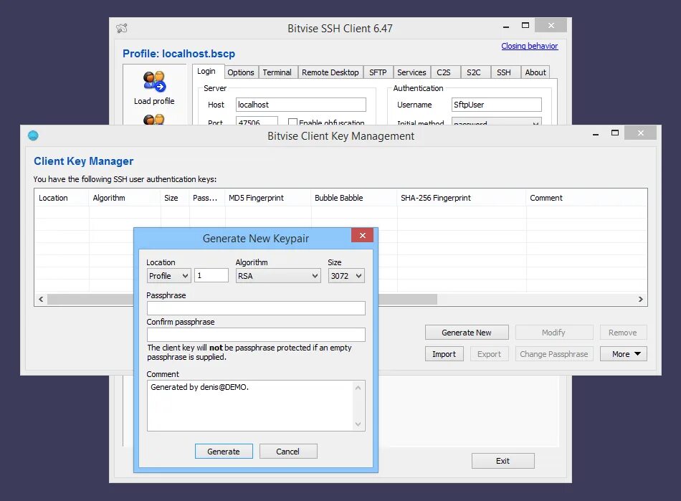Go to the Services tab

(x=411, y=72)
